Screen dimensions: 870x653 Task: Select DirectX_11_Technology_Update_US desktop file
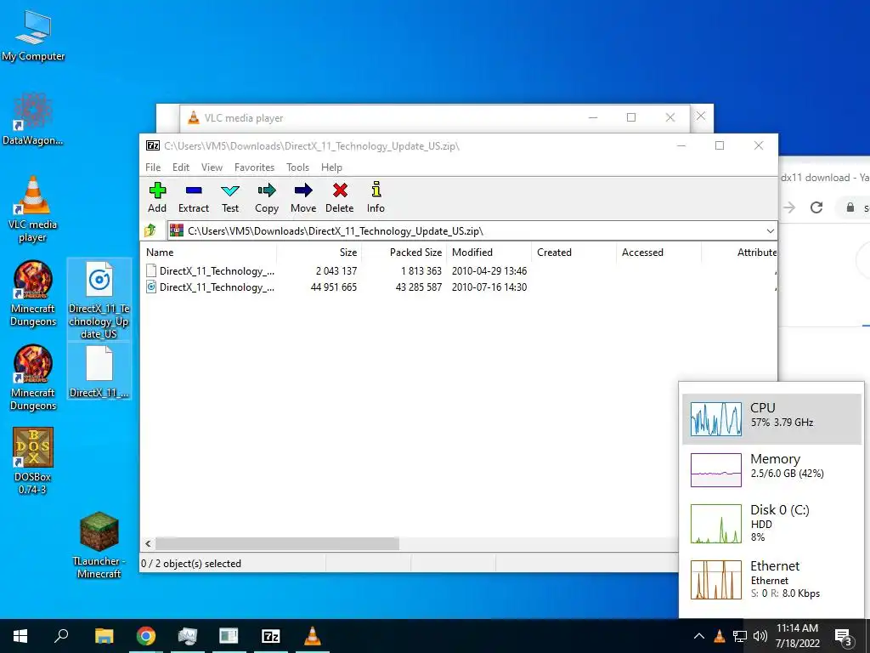99,300
